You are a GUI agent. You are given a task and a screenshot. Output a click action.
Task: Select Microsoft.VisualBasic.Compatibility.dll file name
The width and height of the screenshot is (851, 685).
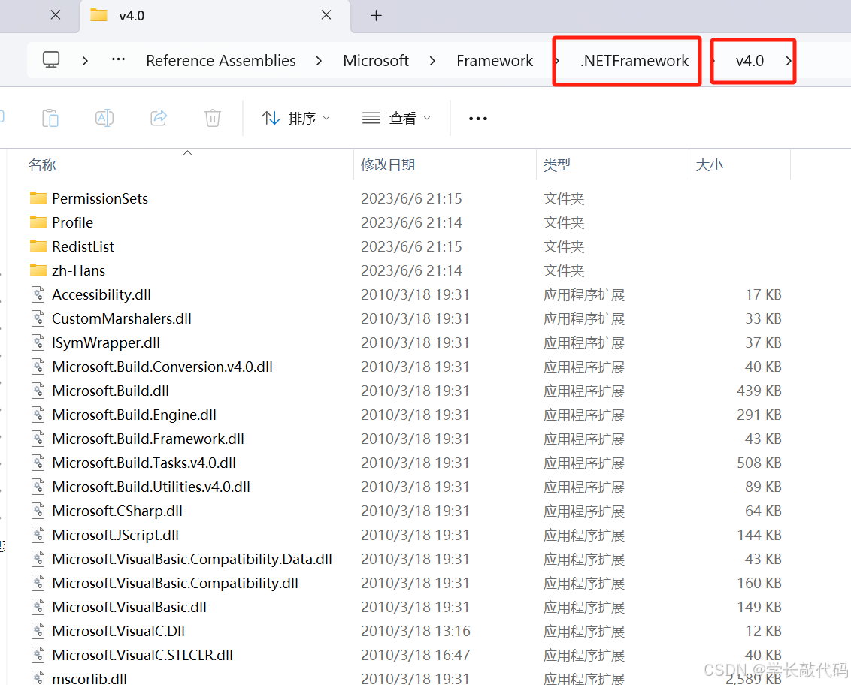[175, 583]
